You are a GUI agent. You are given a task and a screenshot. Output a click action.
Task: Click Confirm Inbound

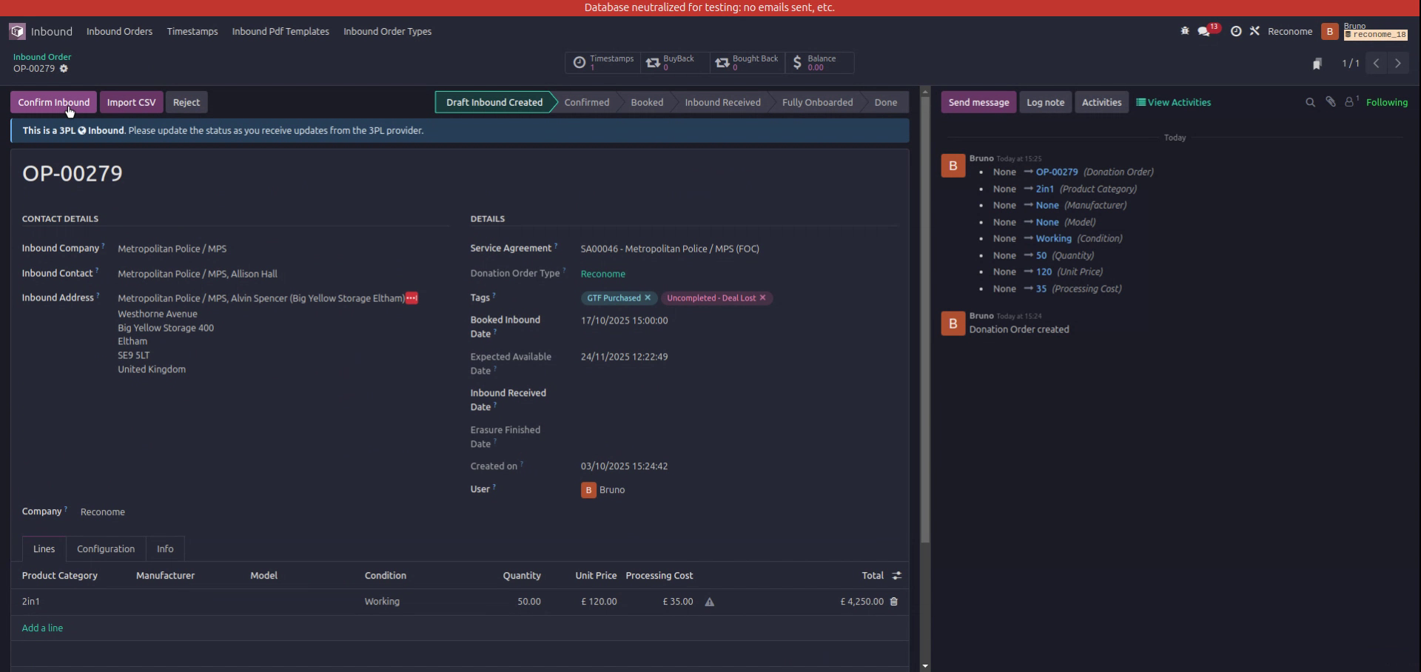(x=53, y=101)
